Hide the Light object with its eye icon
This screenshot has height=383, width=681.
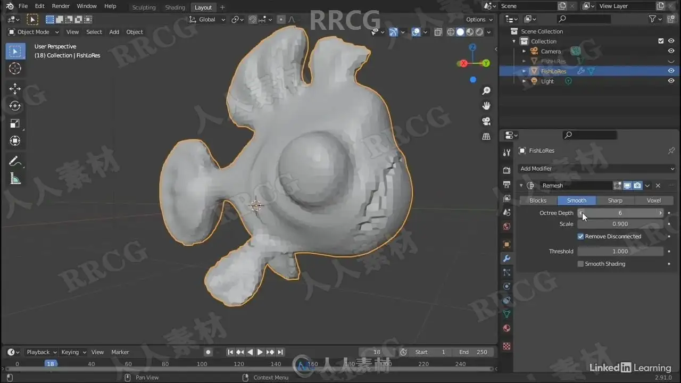(x=671, y=81)
